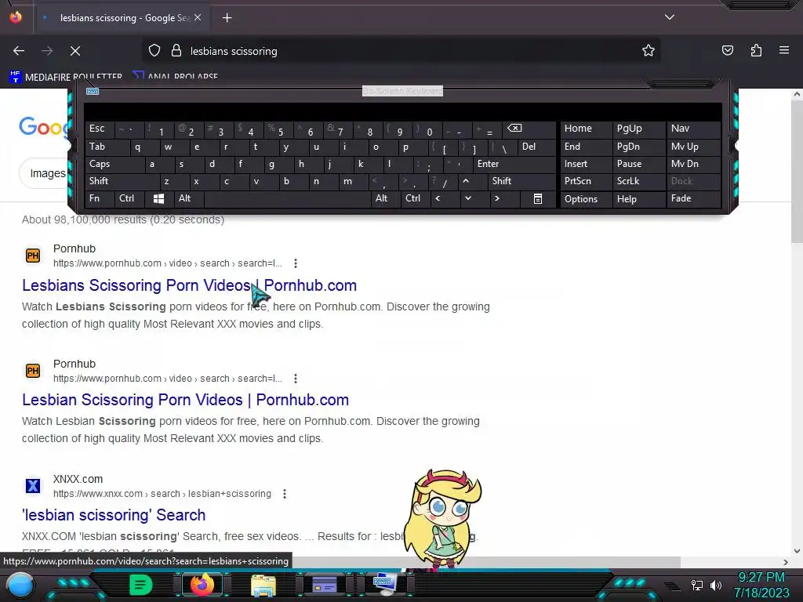Go back with the browser back arrow

pos(19,51)
